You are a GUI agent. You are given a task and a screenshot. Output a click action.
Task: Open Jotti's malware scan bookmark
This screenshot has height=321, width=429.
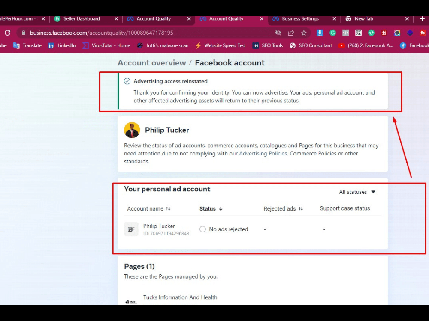point(163,45)
